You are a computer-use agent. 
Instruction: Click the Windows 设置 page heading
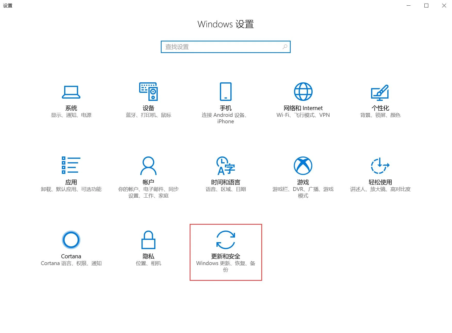[x=226, y=24]
